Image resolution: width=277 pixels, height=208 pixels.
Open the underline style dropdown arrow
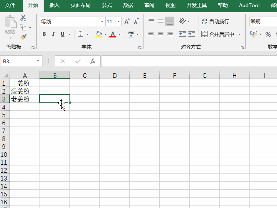(x=69, y=34)
